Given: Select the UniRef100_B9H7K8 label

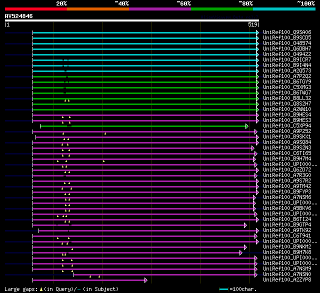Looking at the screenshot, I should point(287,252).
